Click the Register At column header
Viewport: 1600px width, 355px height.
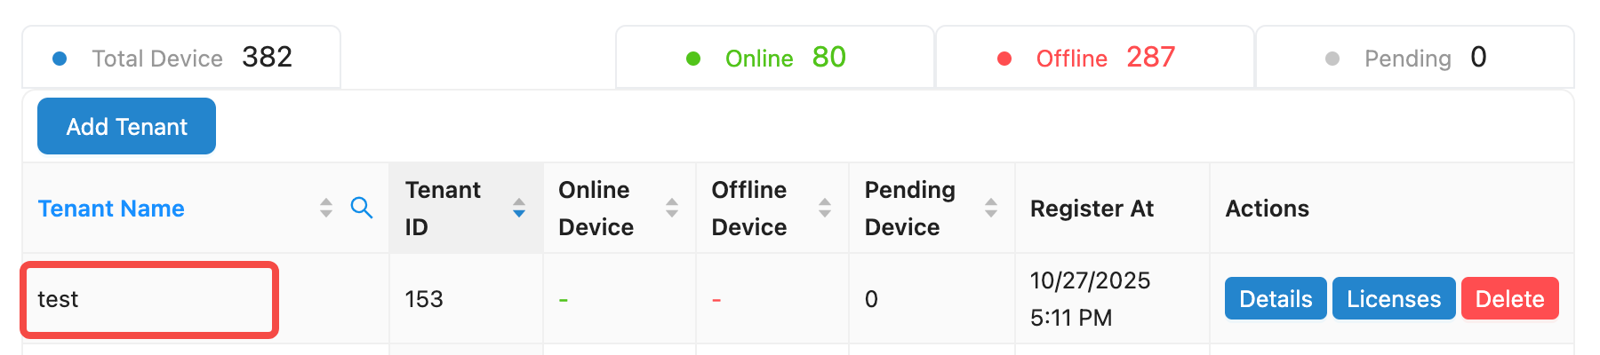click(1092, 209)
